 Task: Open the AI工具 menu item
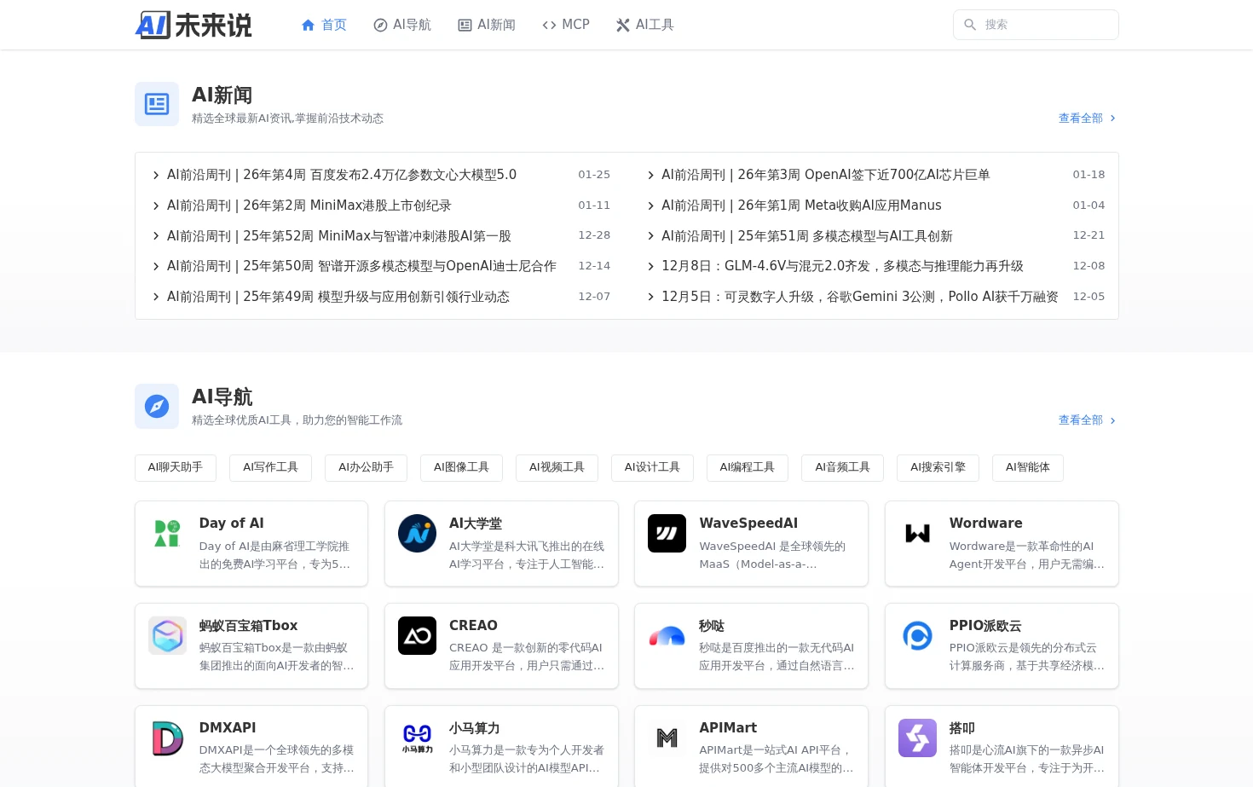(x=645, y=26)
